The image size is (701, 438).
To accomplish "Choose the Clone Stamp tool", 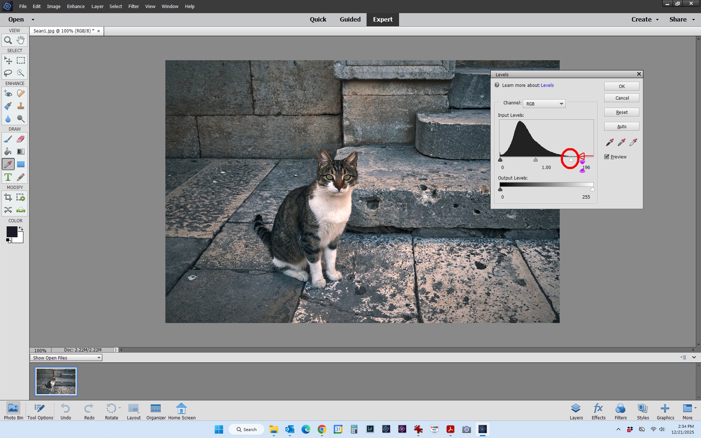I will pyautogui.click(x=21, y=106).
